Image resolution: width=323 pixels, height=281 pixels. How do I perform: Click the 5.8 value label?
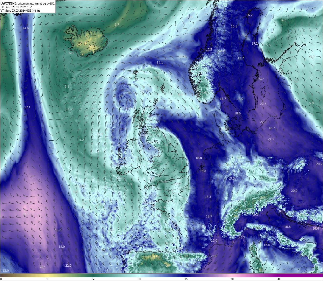point(311,103)
